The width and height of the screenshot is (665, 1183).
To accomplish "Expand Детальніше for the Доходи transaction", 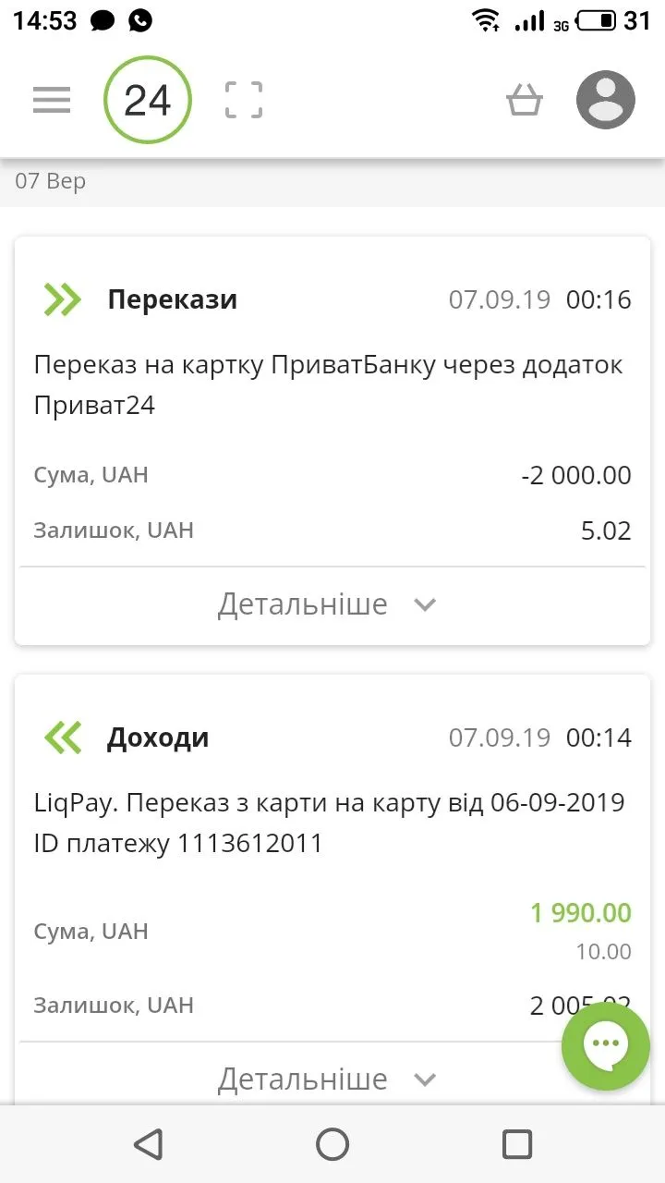I will coord(303,1079).
